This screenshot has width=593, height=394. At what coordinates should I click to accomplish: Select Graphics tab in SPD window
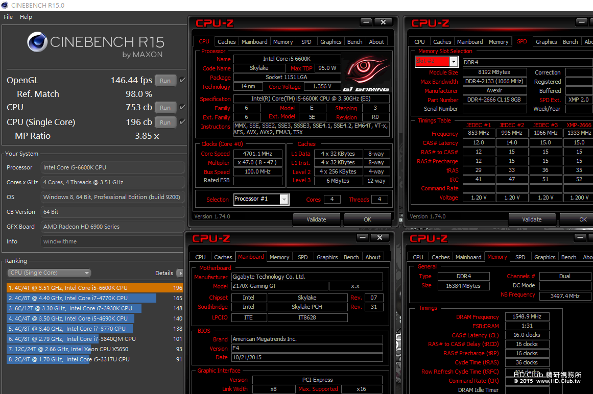(547, 42)
